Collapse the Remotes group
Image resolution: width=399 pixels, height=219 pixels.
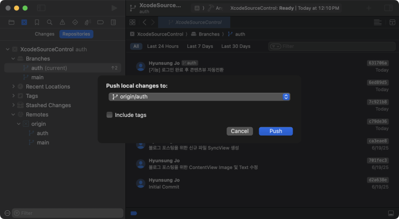pyautogui.click(x=13, y=114)
